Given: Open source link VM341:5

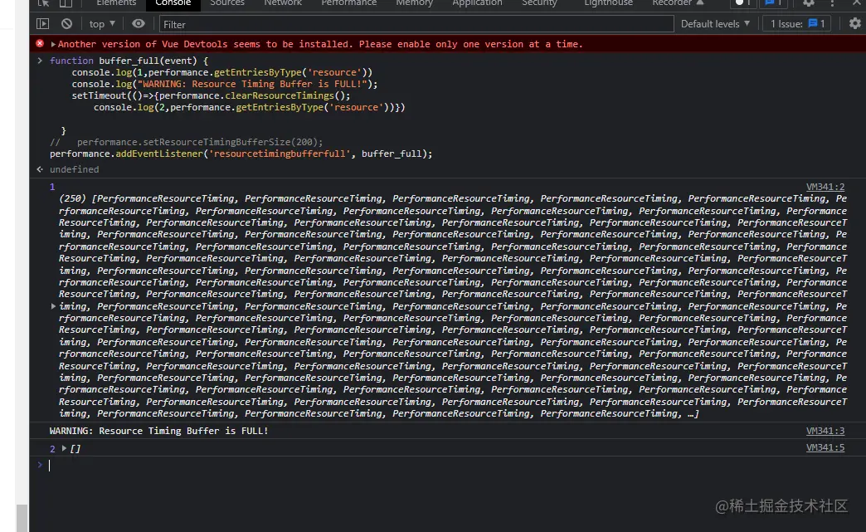Looking at the screenshot, I should tap(825, 447).
